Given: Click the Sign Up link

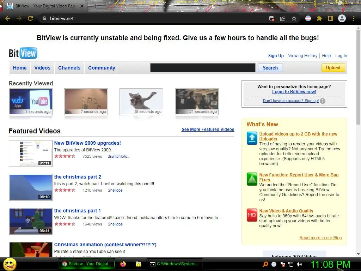Looking at the screenshot, I should (276, 55).
